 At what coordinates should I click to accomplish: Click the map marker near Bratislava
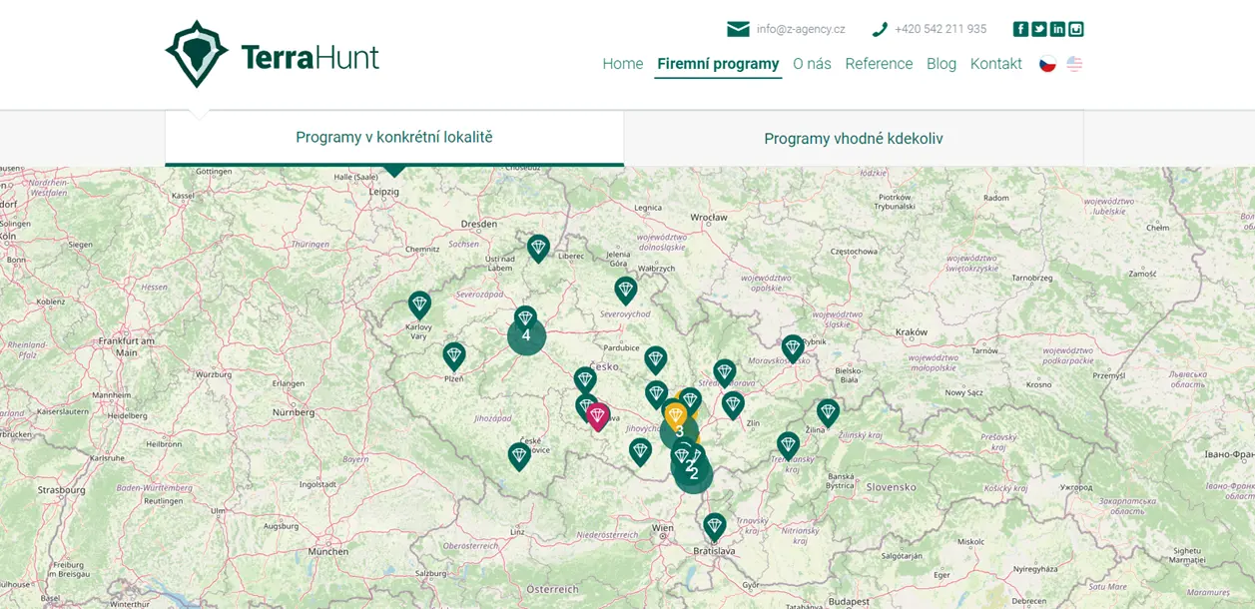click(714, 525)
